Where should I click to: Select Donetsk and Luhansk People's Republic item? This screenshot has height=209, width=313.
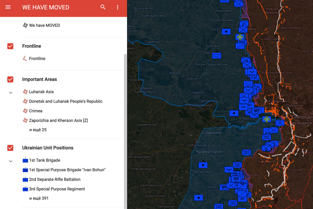click(x=66, y=101)
